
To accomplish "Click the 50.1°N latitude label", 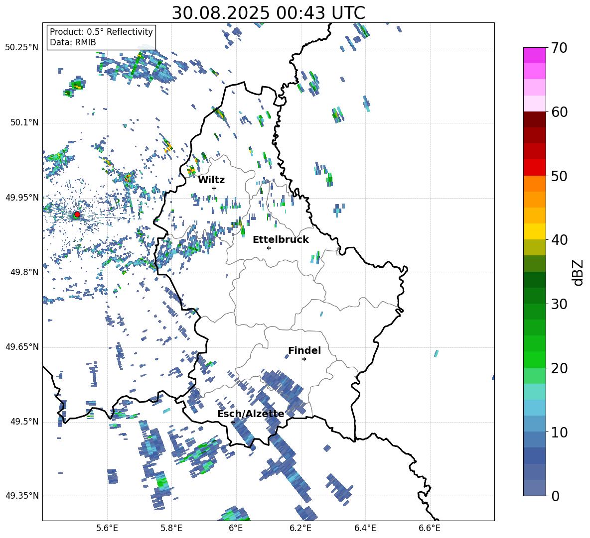I will [x=24, y=122].
